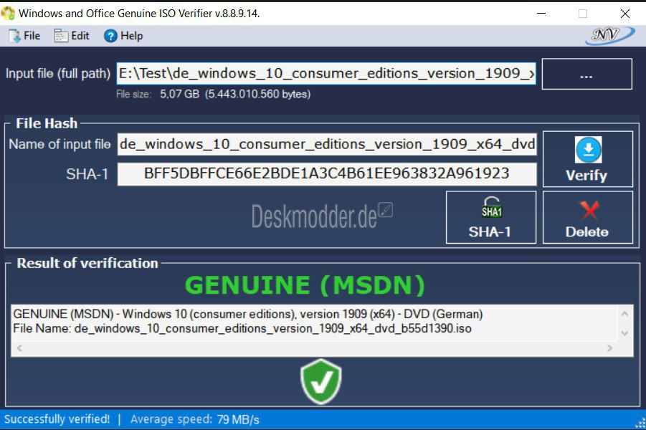The image size is (646, 430).
Task: Click the 'File Name: de_windows_10...b55d1390.iso' result line
Action: tap(242, 329)
